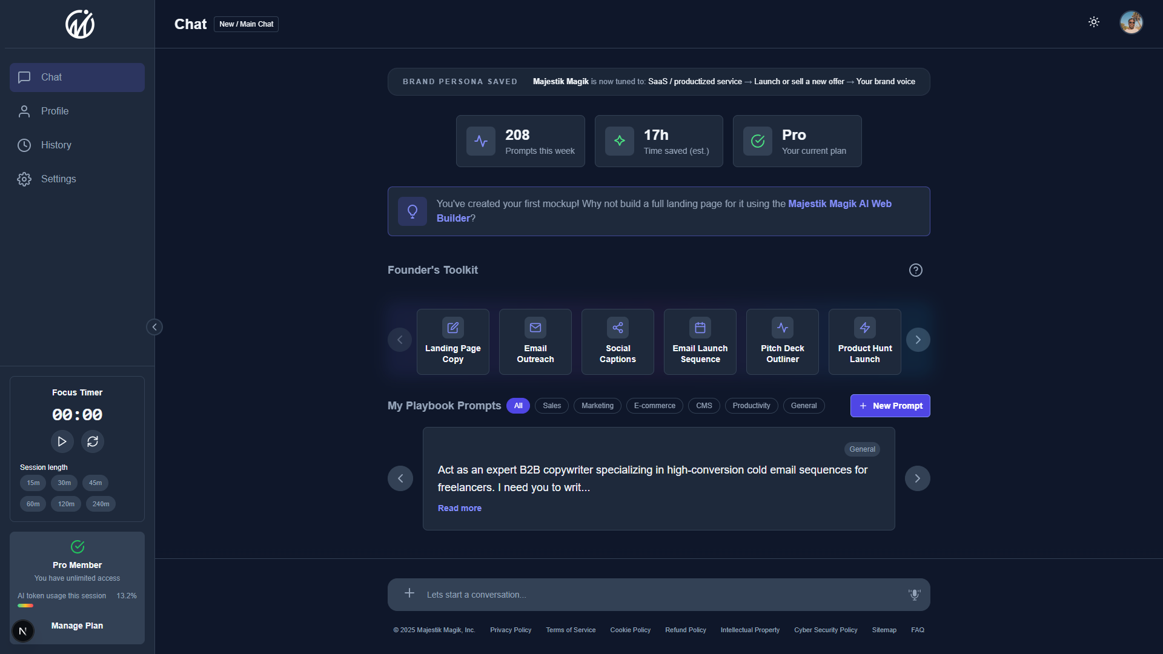Select the 120m session length
This screenshot has width=1163, height=654.
(x=66, y=504)
